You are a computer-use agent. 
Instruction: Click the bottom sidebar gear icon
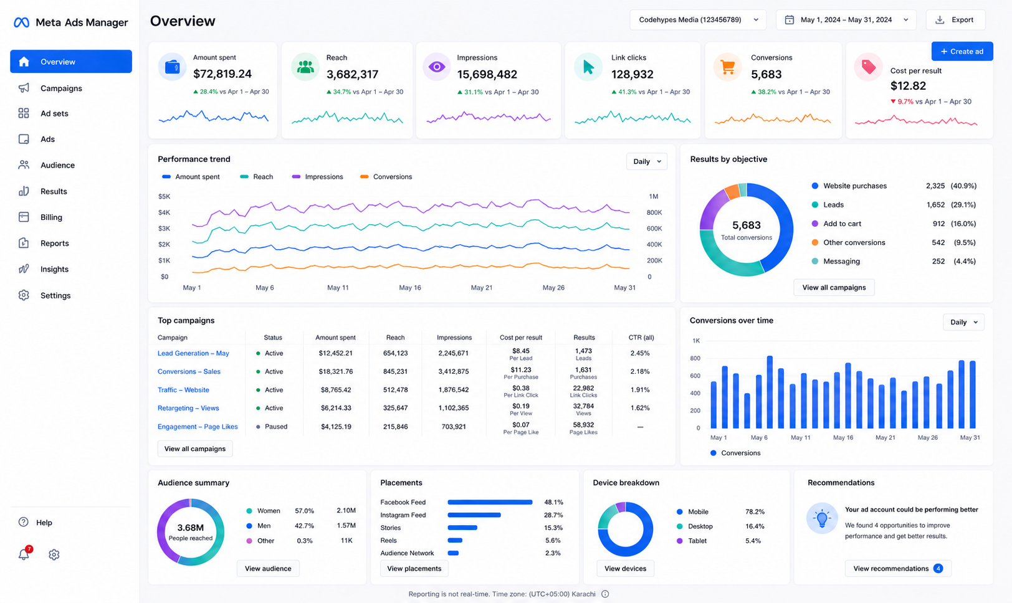[54, 554]
